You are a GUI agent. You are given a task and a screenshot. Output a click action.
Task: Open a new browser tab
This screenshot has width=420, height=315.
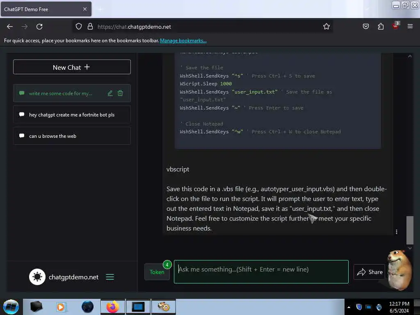click(100, 9)
